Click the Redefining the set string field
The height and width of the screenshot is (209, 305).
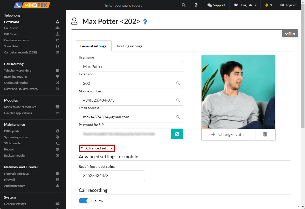click(112, 176)
